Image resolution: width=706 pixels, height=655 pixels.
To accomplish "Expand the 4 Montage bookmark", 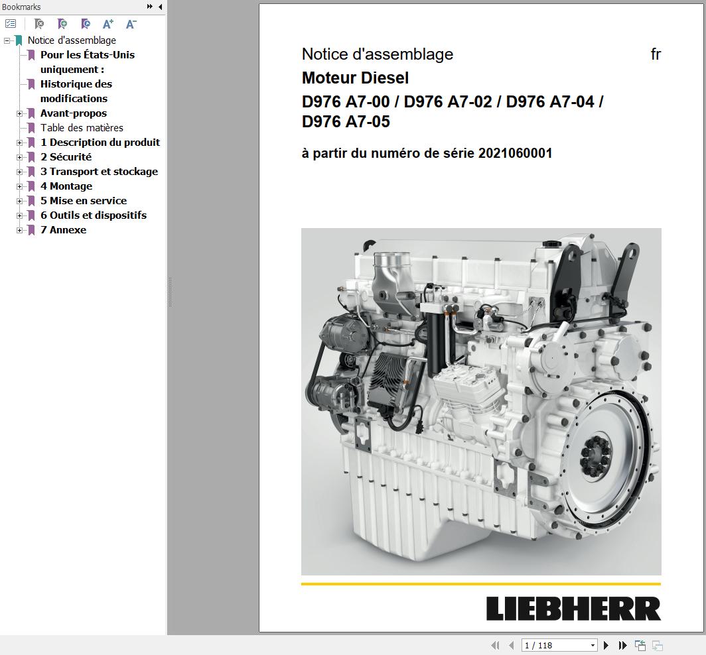I will [19, 186].
